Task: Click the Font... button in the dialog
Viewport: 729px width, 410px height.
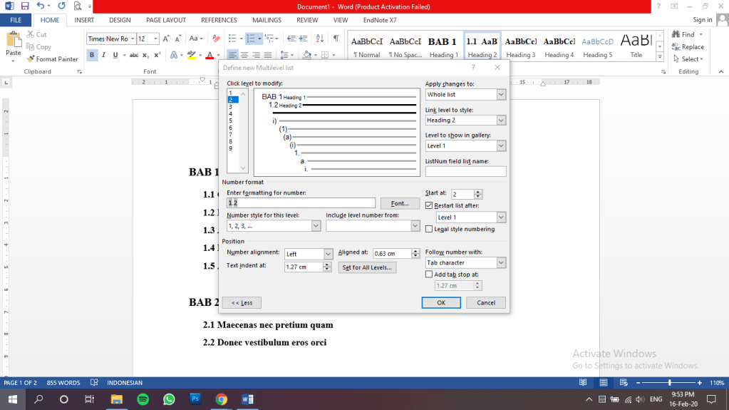Action: point(400,203)
